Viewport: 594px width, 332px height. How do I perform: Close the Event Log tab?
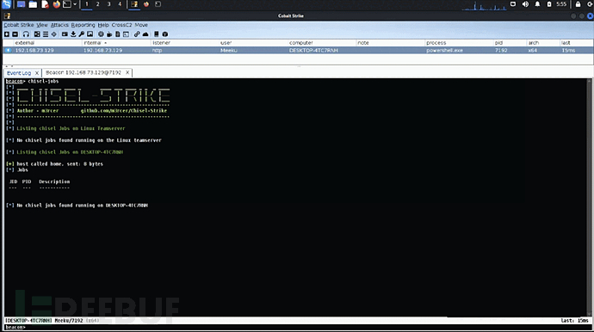(x=37, y=73)
